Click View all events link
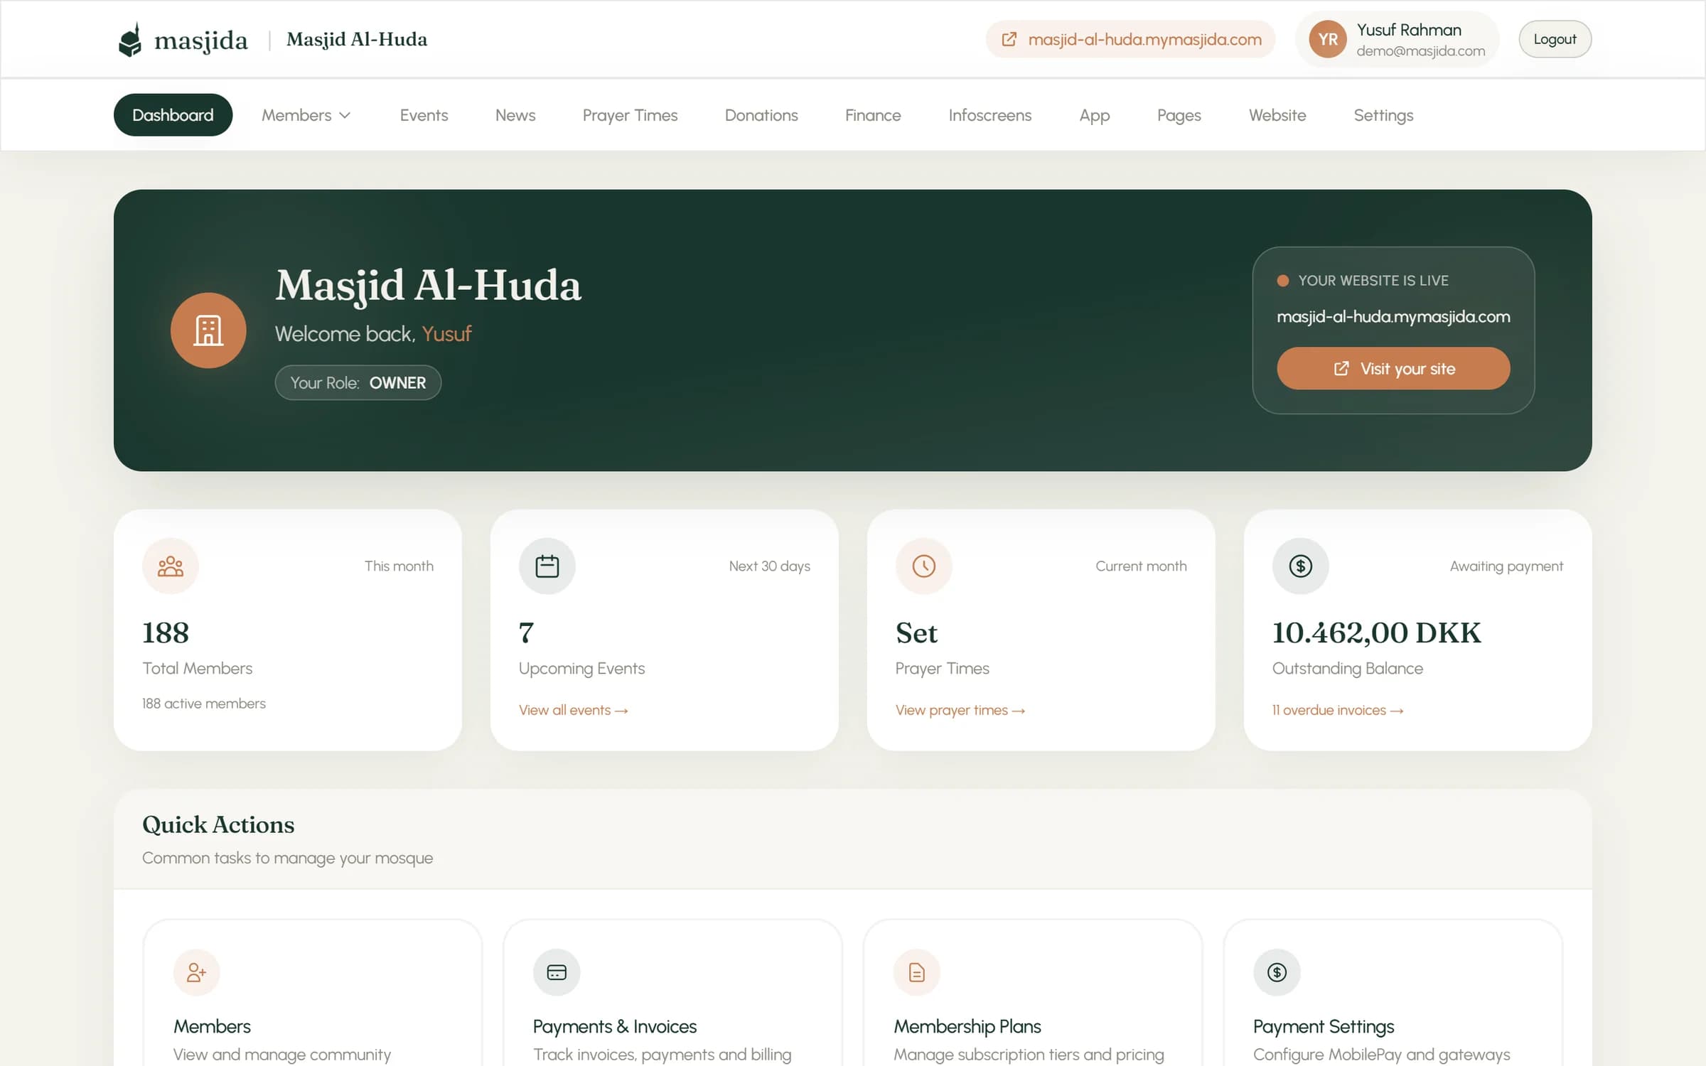Viewport: 1706px width, 1066px height. coord(573,710)
